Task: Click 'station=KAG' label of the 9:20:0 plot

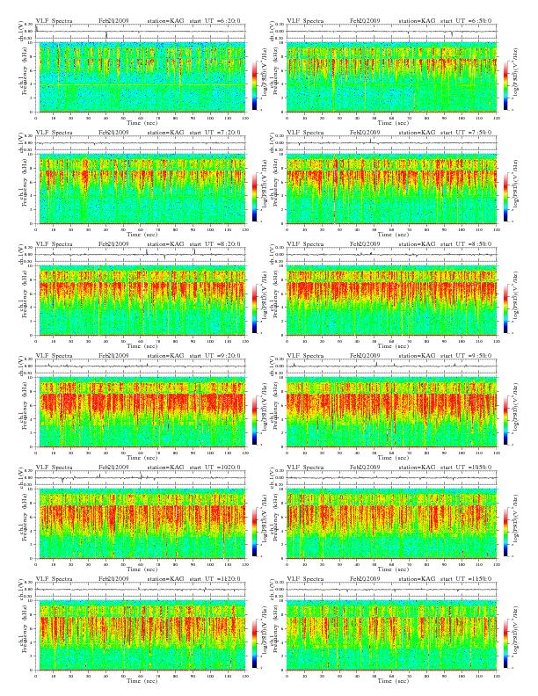Action: pyautogui.click(x=165, y=356)
